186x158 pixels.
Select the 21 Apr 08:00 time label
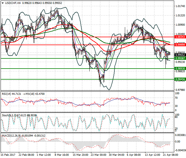[x=170, y=155]
